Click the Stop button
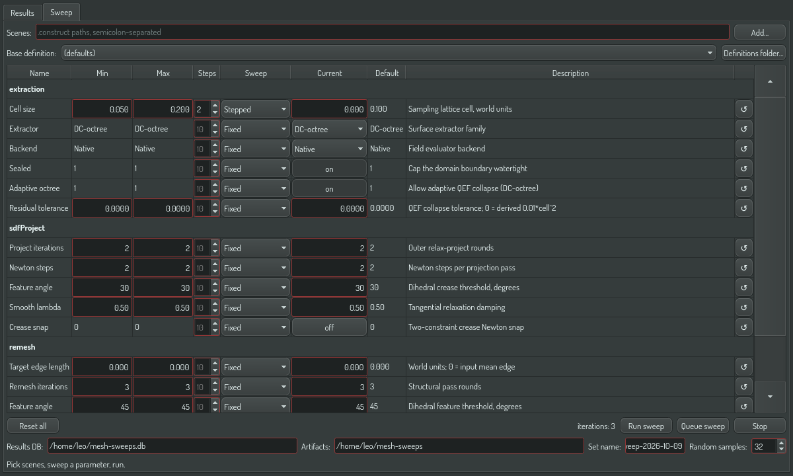This screenshot has height=476, width=793. (x=760, y=426)
